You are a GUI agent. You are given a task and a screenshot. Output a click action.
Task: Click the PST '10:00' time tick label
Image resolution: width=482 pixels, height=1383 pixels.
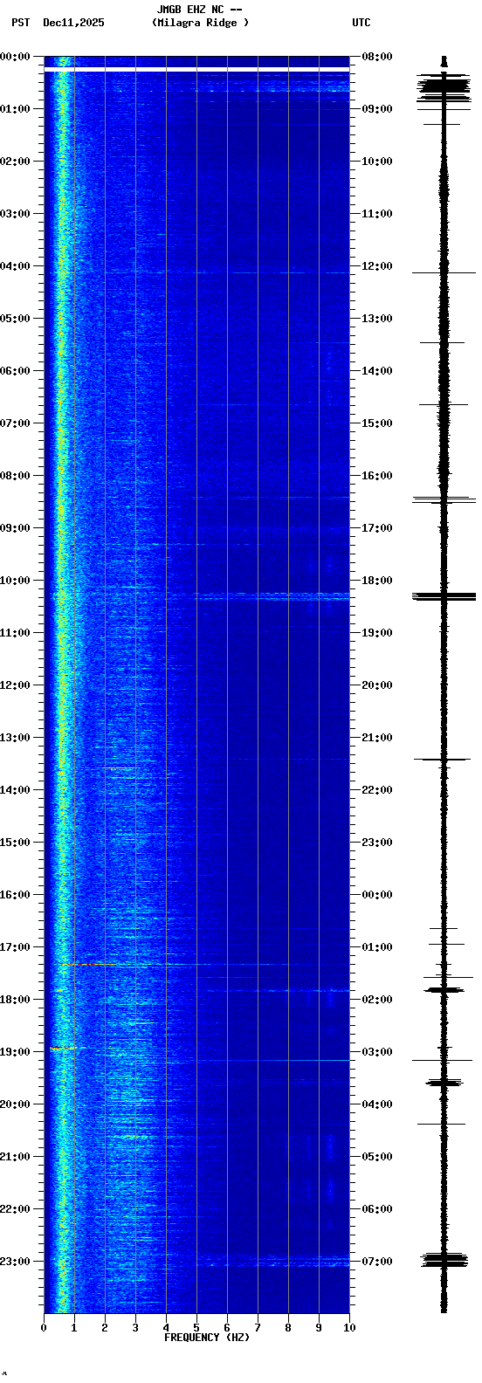[x=15, y=581]
